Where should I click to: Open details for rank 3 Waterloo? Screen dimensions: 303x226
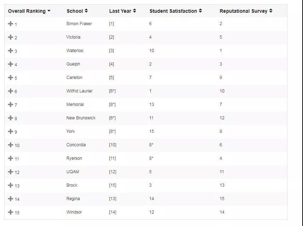coord(10,51)
